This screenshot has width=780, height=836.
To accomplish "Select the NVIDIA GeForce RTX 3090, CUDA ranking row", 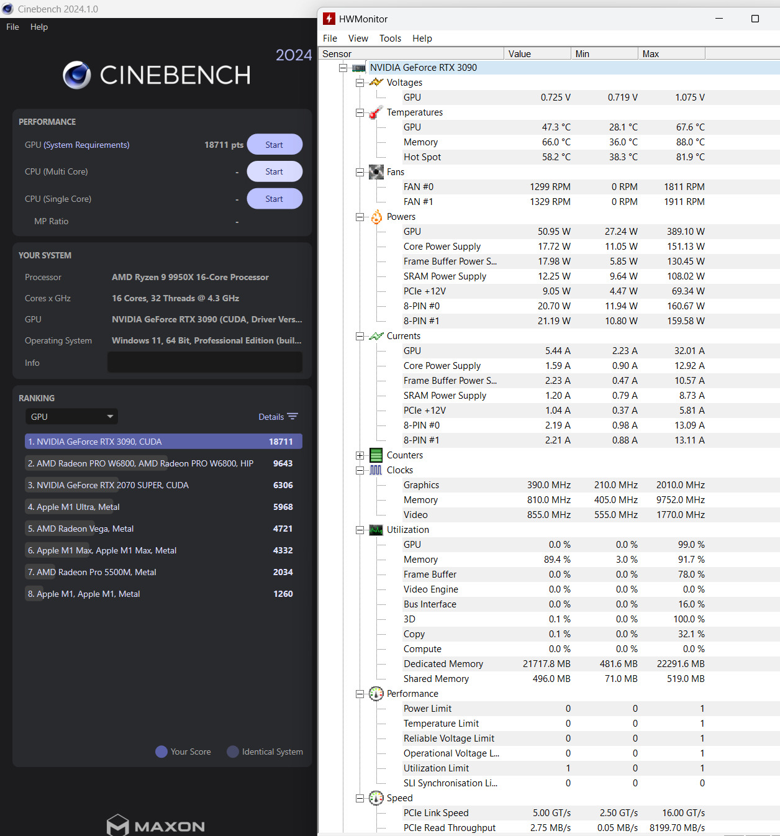I will (163, 442).
